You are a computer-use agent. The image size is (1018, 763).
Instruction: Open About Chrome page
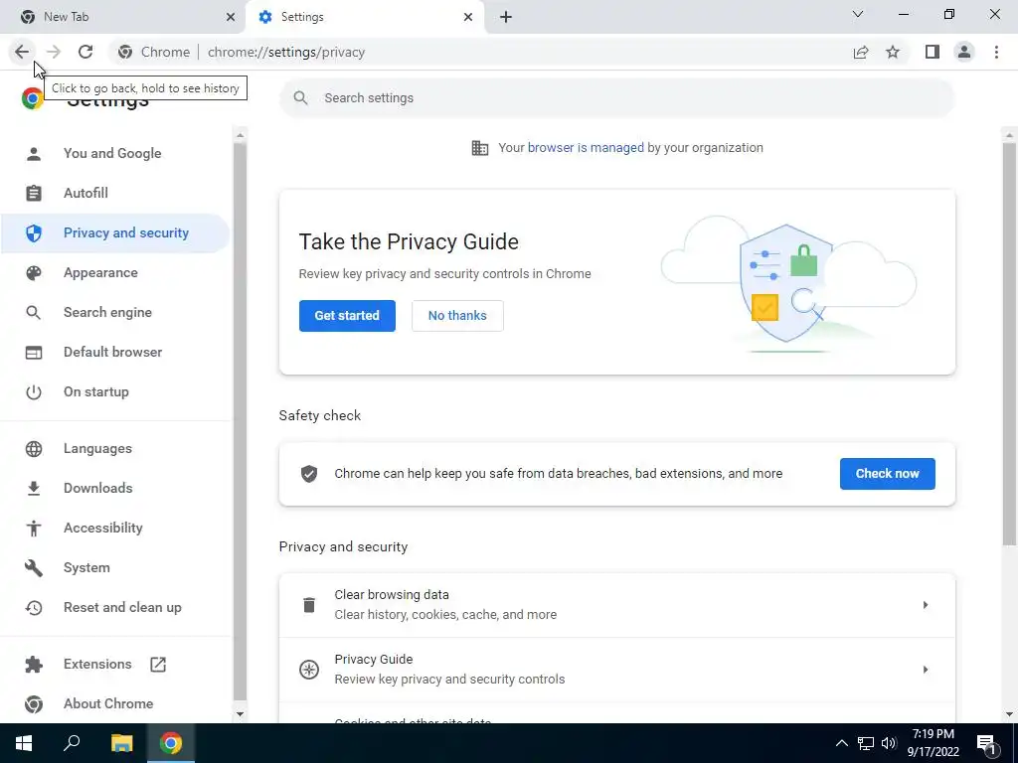tap(114, 704)
